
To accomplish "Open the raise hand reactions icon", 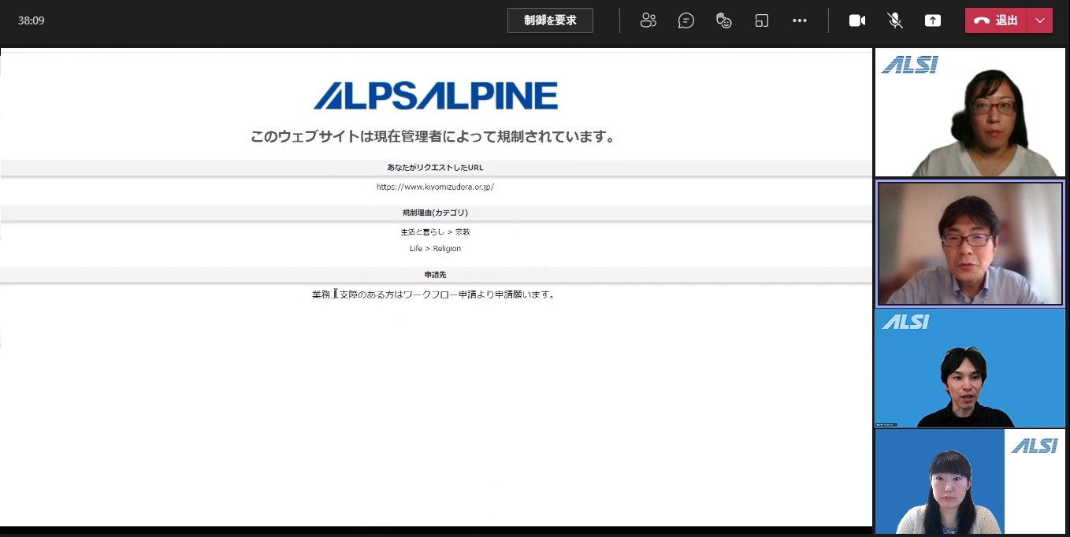I will (724, 20).
